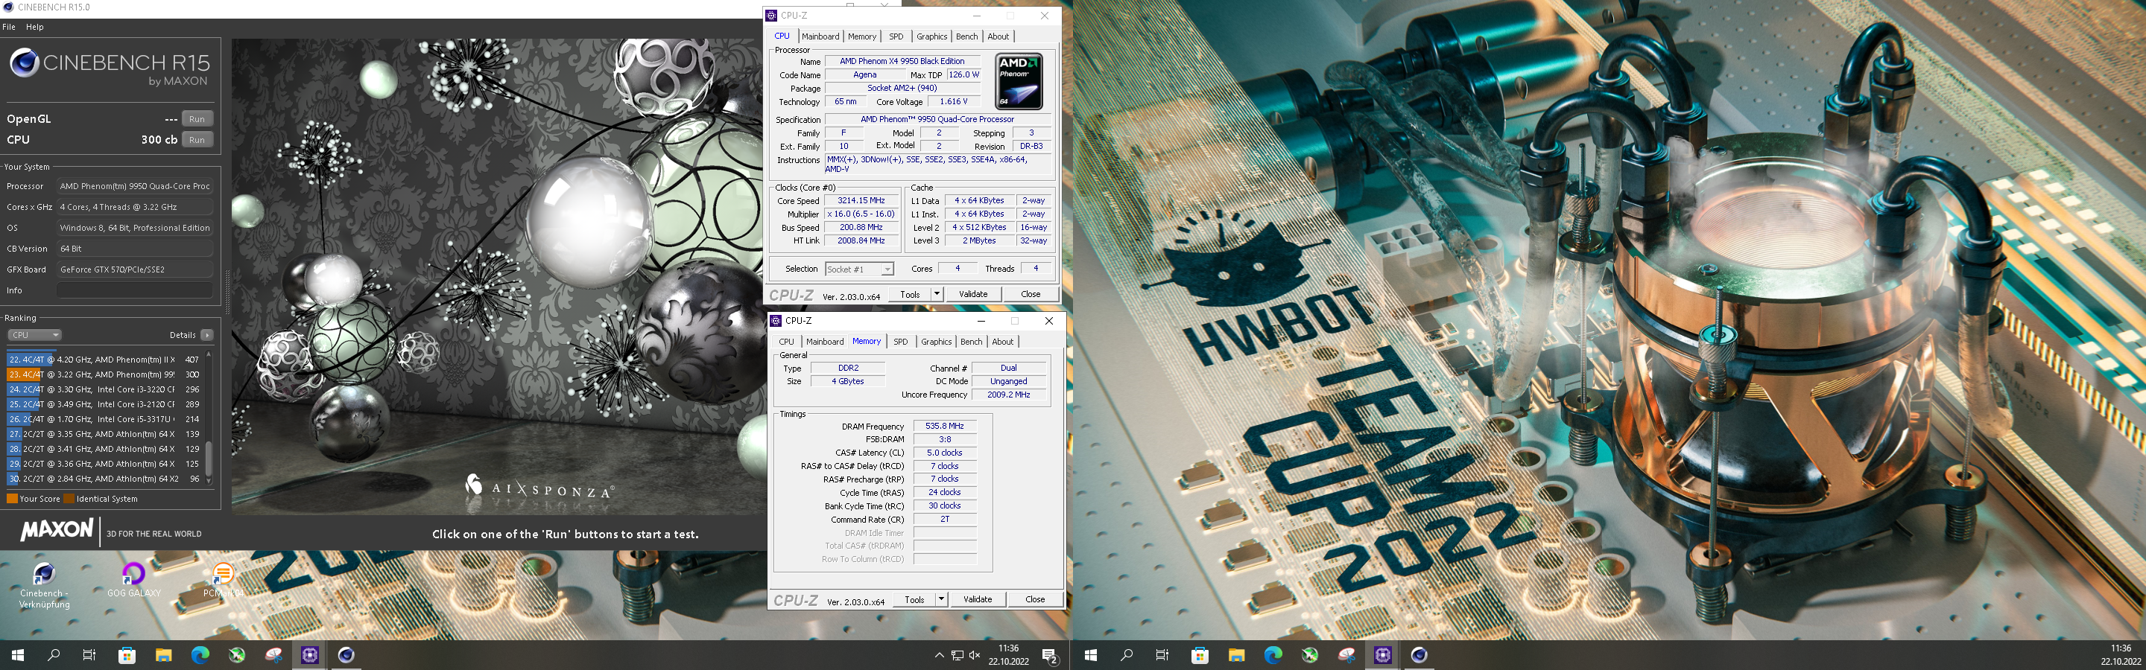Click the Identical System legend swatch
The height and width of the screenshot is (670, 2146).
[69, 500]
